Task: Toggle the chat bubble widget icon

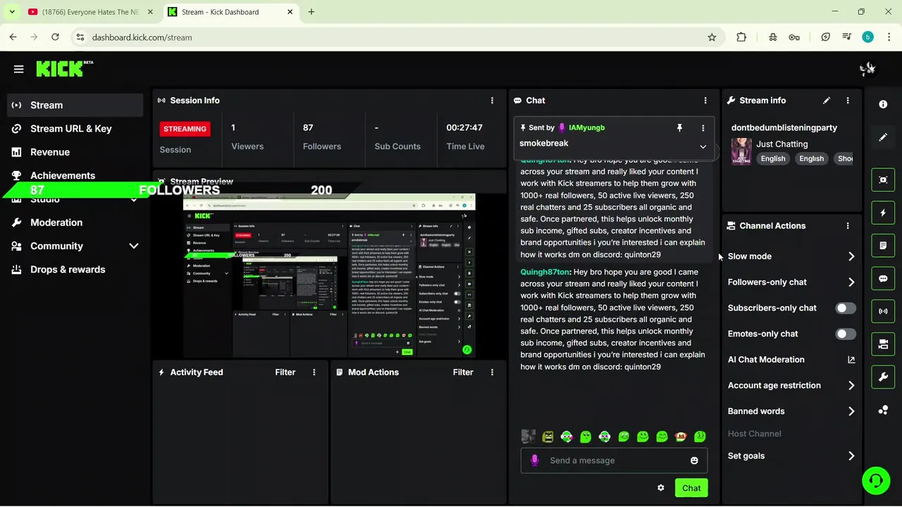Action: click(883, 278)
